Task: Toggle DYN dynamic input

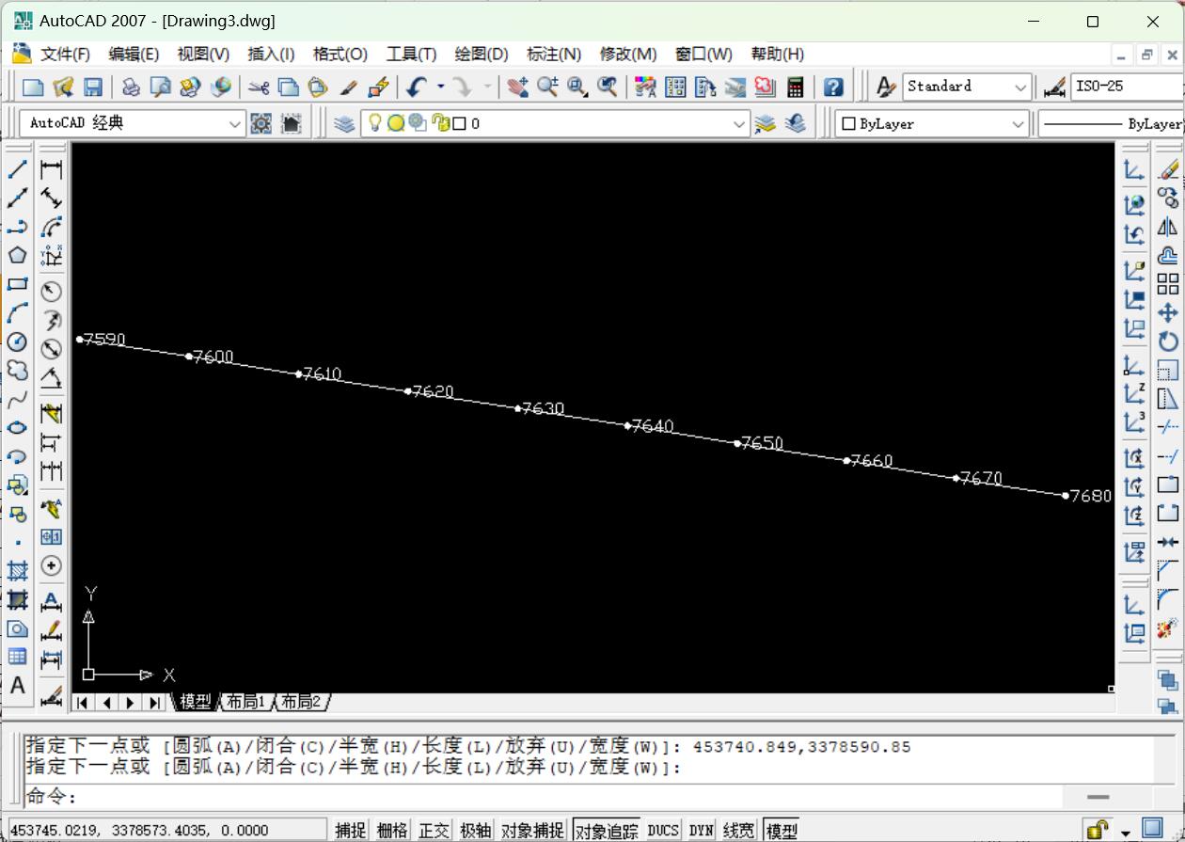Action: point(702,830)
